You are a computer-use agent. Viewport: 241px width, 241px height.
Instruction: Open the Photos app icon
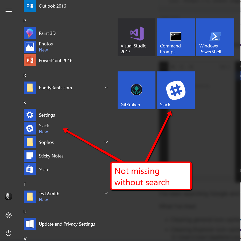tap(30, 47)
